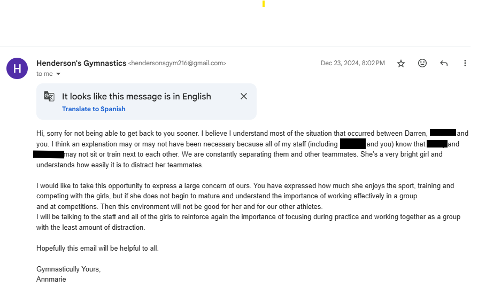Viewport: 478px width, 295px height.
Task: Add an emoji reaction to the message
Action: click(x=422, y=64)
